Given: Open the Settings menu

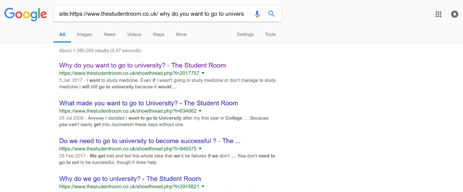Looking at the screenshot, I should point(245,34).
